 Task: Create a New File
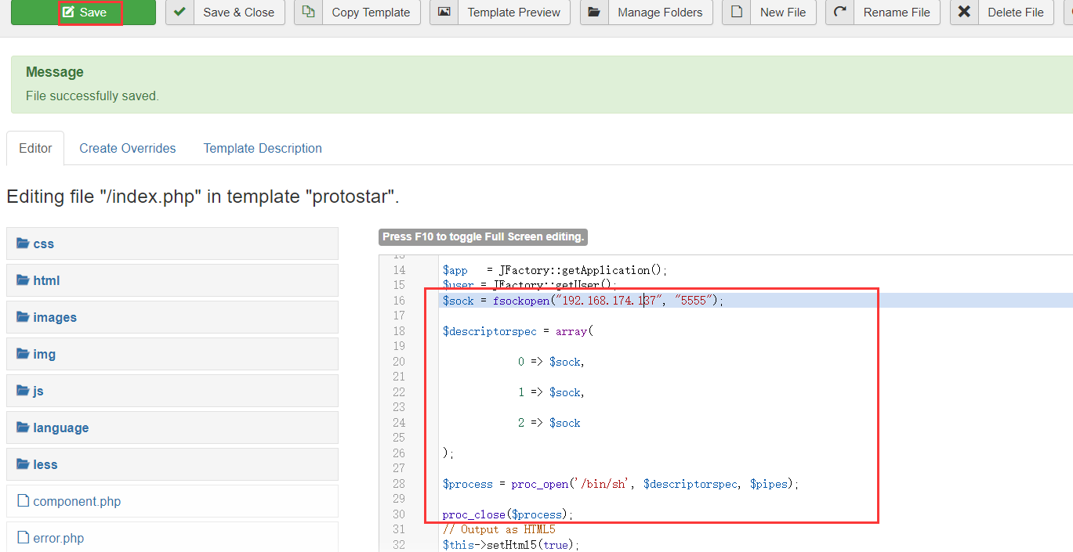click(769, 12)
